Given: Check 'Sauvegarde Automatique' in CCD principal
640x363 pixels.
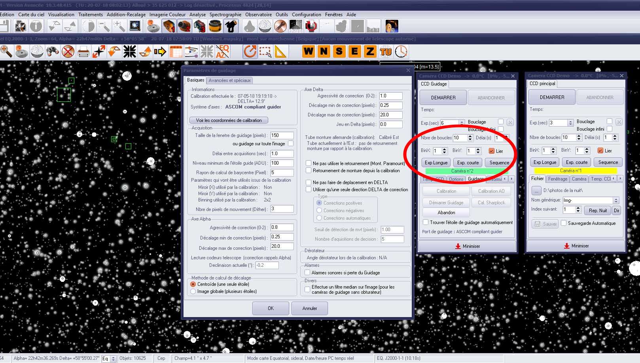Looking at the screenshot, I should (x=564, y=223).
